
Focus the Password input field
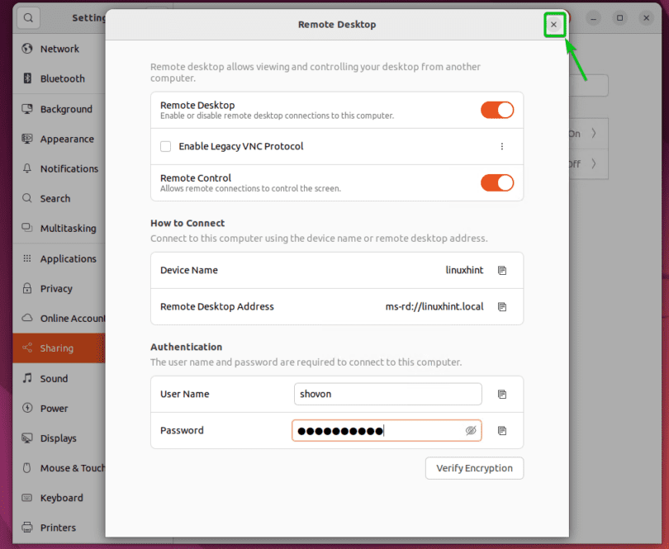pos(376,431)
